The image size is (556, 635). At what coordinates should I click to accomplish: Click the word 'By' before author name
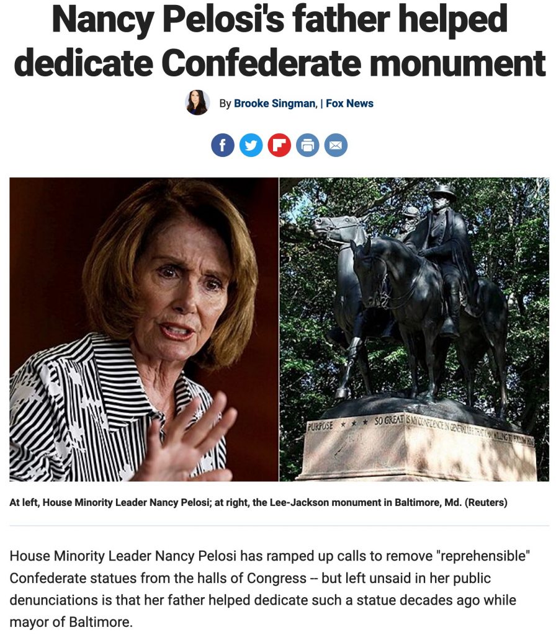click(x=225, y=104)
